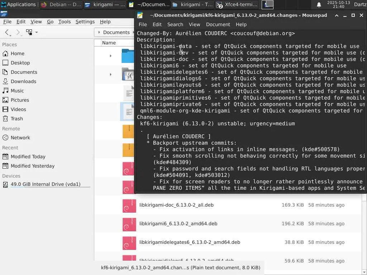The image size is (367, 275).
Task: Open the file manager View menu
Action: pyautogui.click(x=36, y=22)
